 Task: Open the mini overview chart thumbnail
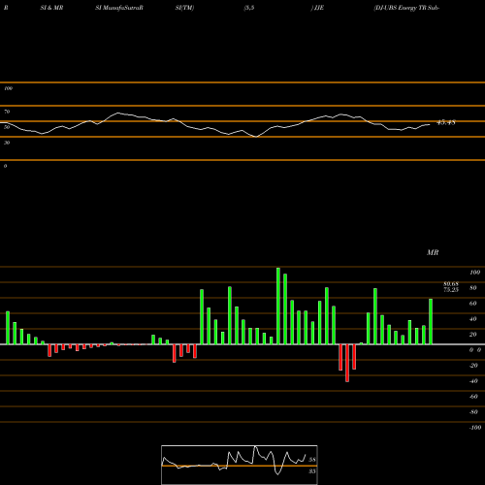click(x=240, y=465)
